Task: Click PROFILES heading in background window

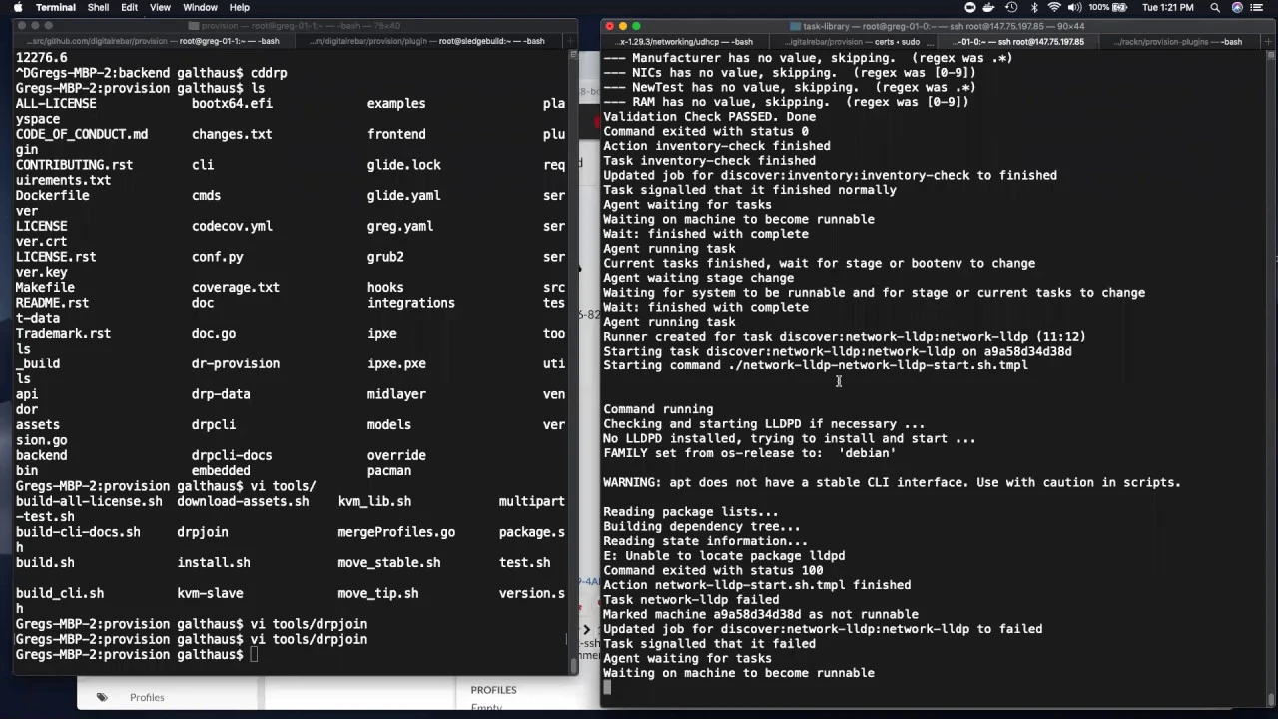Action: tap(493, 690)
